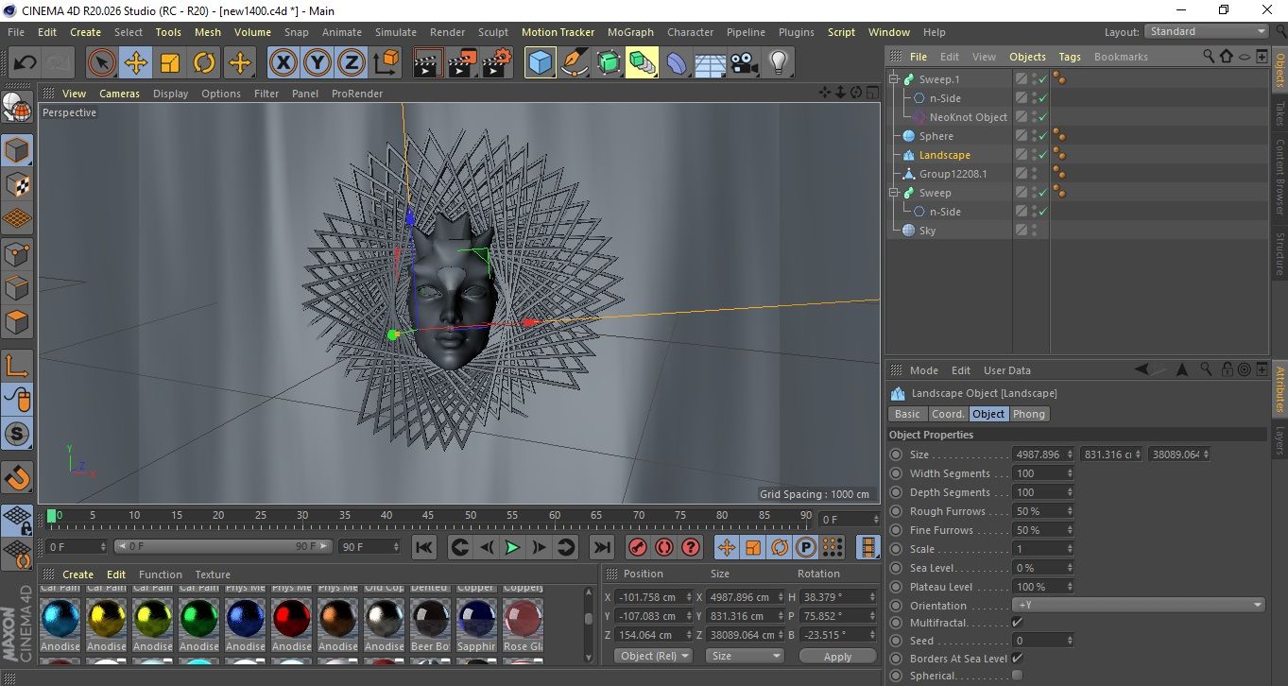The image size is (1288, 686).
Task: Disable the Sphere object's green checkmark
Action: (1043, 136)
